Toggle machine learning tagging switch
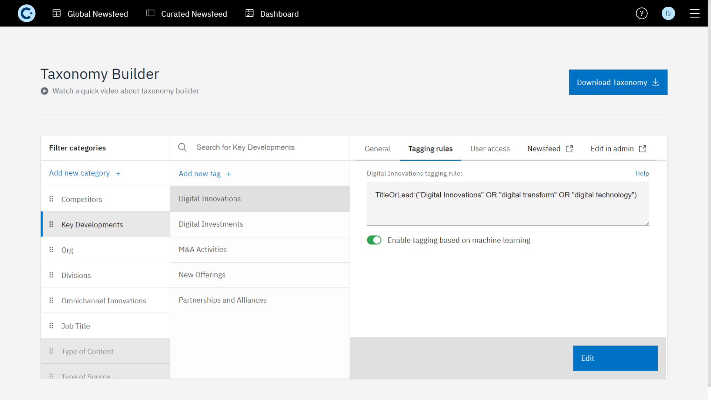Image resolution: width=711 pixels, height=400 pixels. [374, 240]
